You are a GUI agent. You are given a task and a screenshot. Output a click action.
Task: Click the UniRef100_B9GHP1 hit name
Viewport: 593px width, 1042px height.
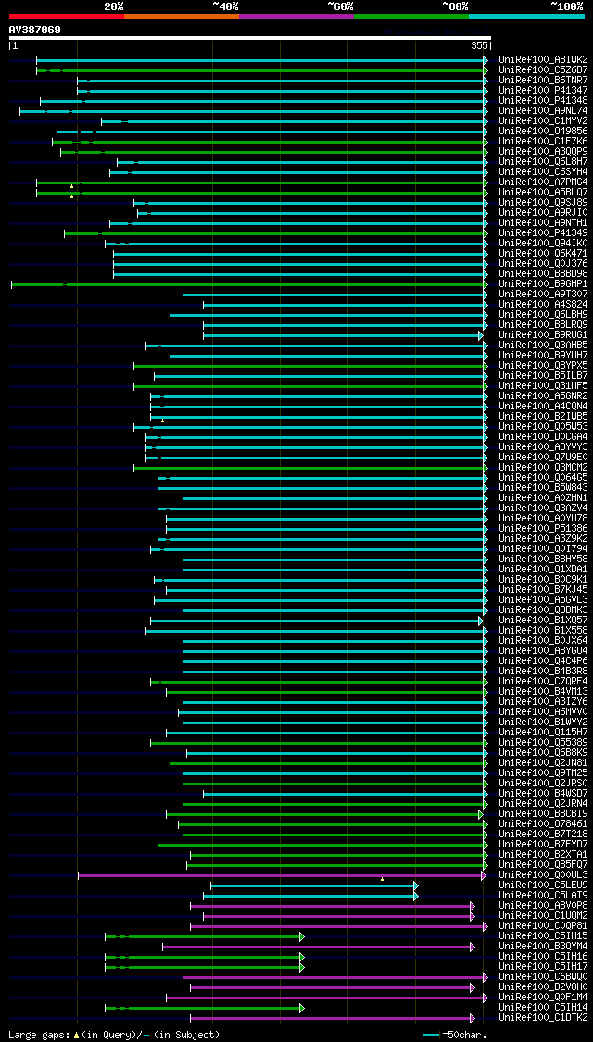point(543,284)
